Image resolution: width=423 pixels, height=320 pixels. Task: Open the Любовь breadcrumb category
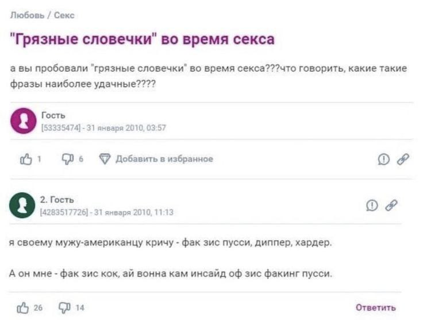point(27,15)
